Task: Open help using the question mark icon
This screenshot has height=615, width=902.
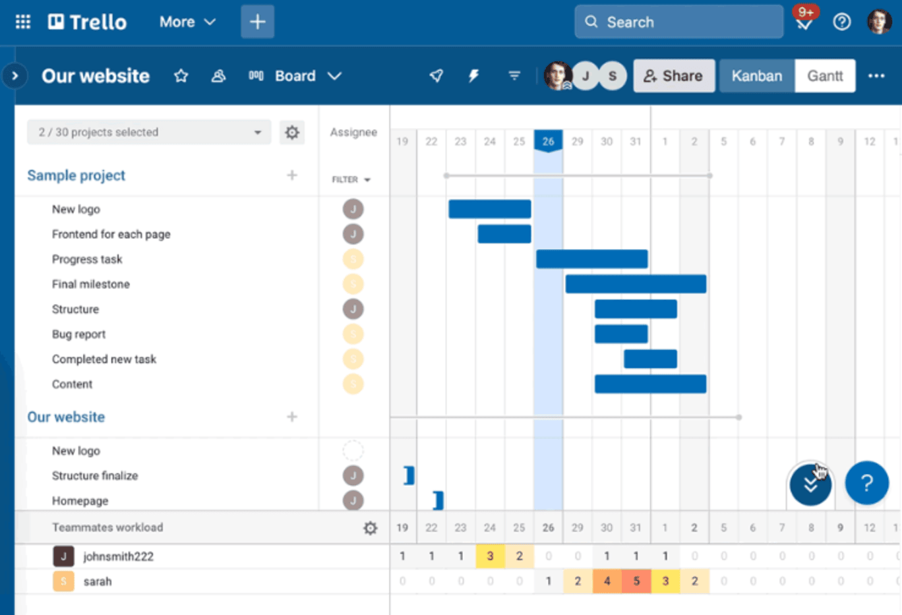Action: pos(842,22)
